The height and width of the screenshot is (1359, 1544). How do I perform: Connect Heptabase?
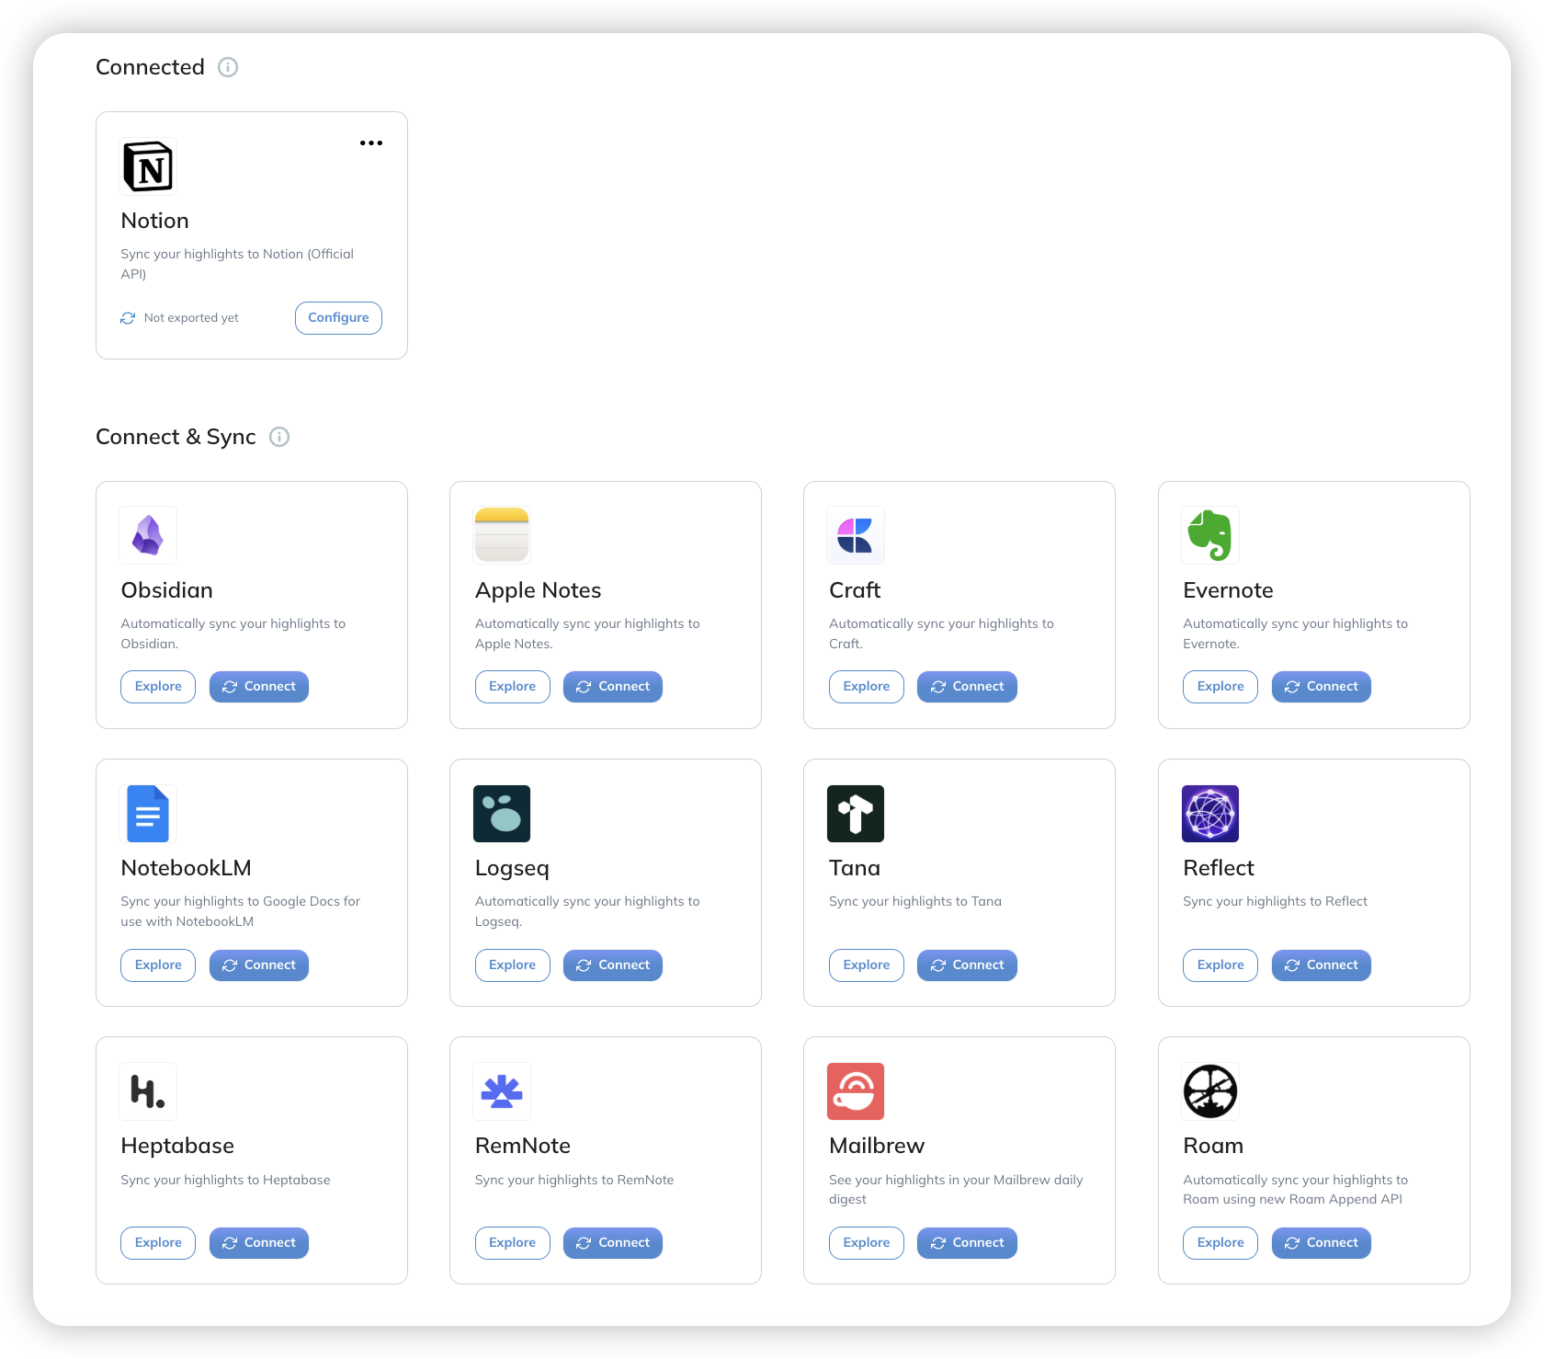[259, 1243]
